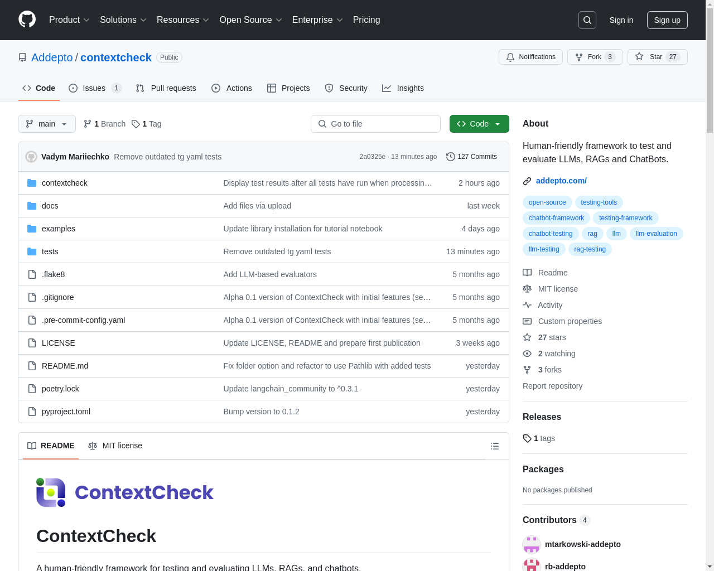This screenshot has height=571, width=714.
Task: Expand the Open Source menu
Action: [251, 20]
